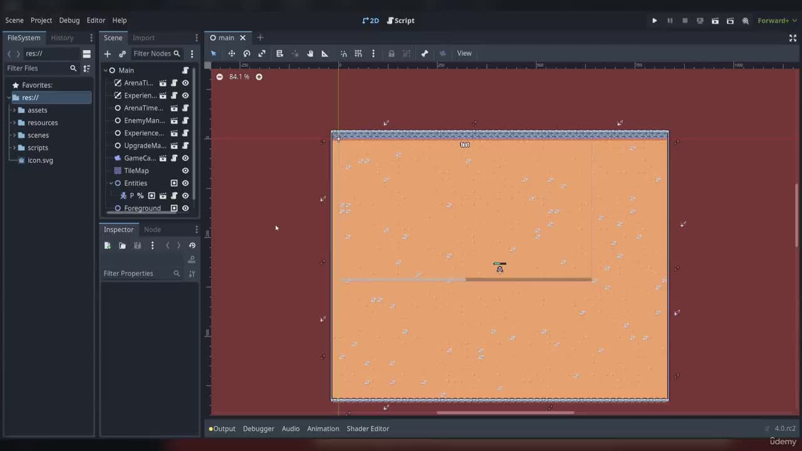Open the Output bottom panel
This screenshot has width=802, height=451.
pos(222,428)
